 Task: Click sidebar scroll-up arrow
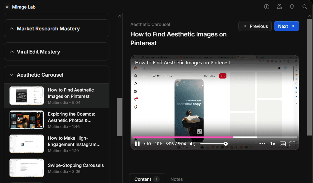click(x=120, y=16)
